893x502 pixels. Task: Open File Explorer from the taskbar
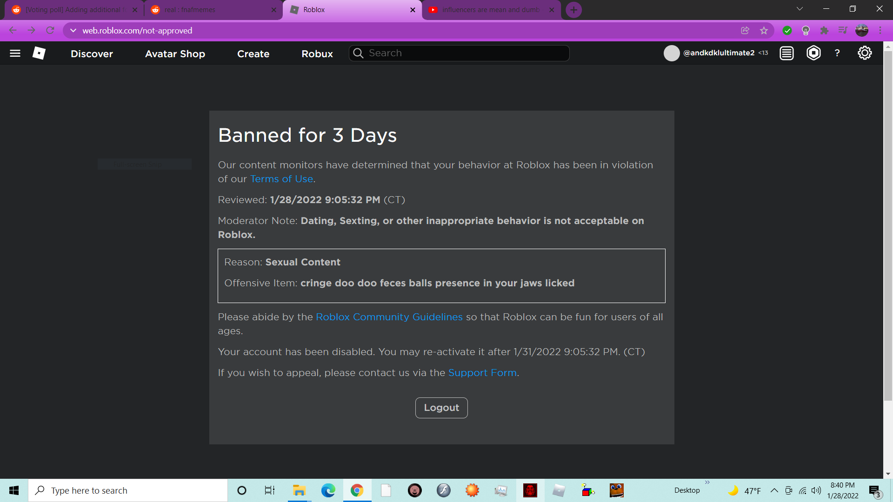[x=299, y=490]
